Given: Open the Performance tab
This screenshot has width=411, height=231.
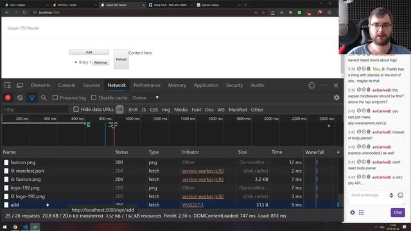Looking at the screenshot, I should (147, 85).
